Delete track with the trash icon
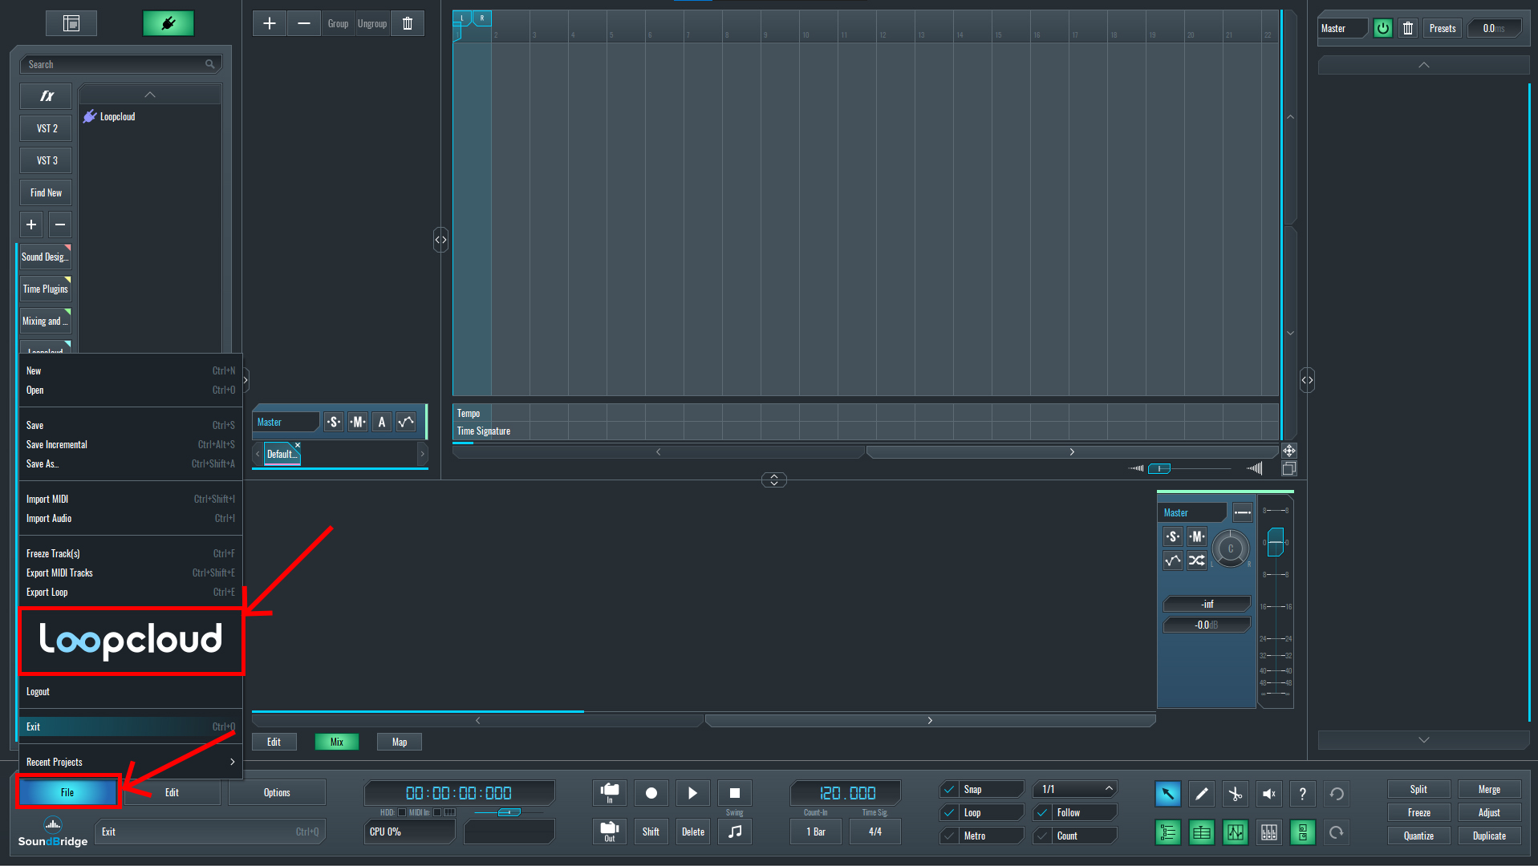Screen dimensions: 1538x866 (408, 23)
